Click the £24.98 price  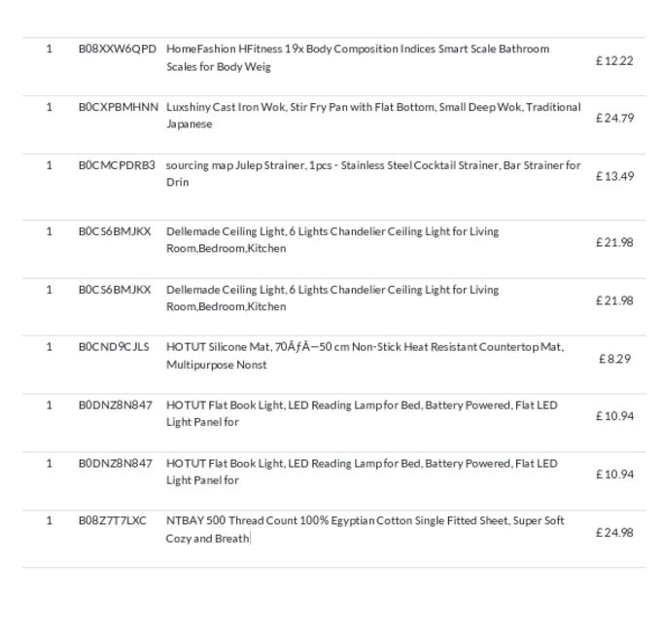[x=614, y=533]
